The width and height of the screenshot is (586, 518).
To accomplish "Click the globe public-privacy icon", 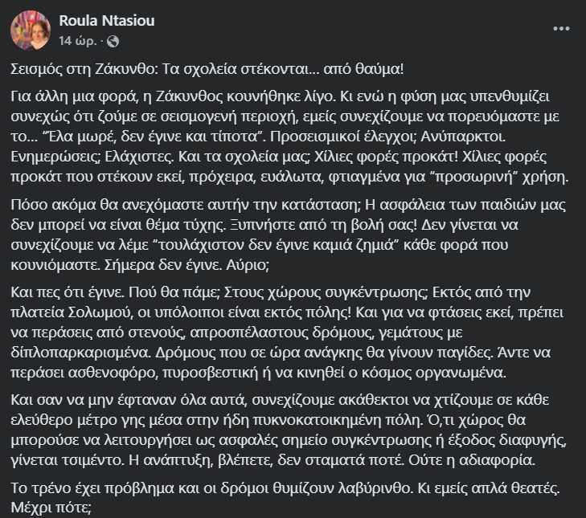I will (x=113, y=41).
